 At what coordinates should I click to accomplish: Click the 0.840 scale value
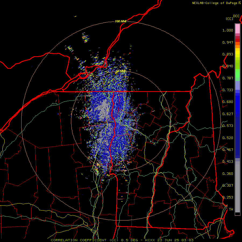pos(228,66)
